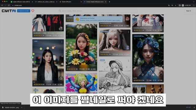Click the creator avatar on IU card
The image size is (196, 110).
61,78
